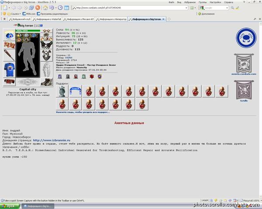Click the red belt item slot
Image resolution: width=262 pixels, height=209 pixels.
coord(9,82)
